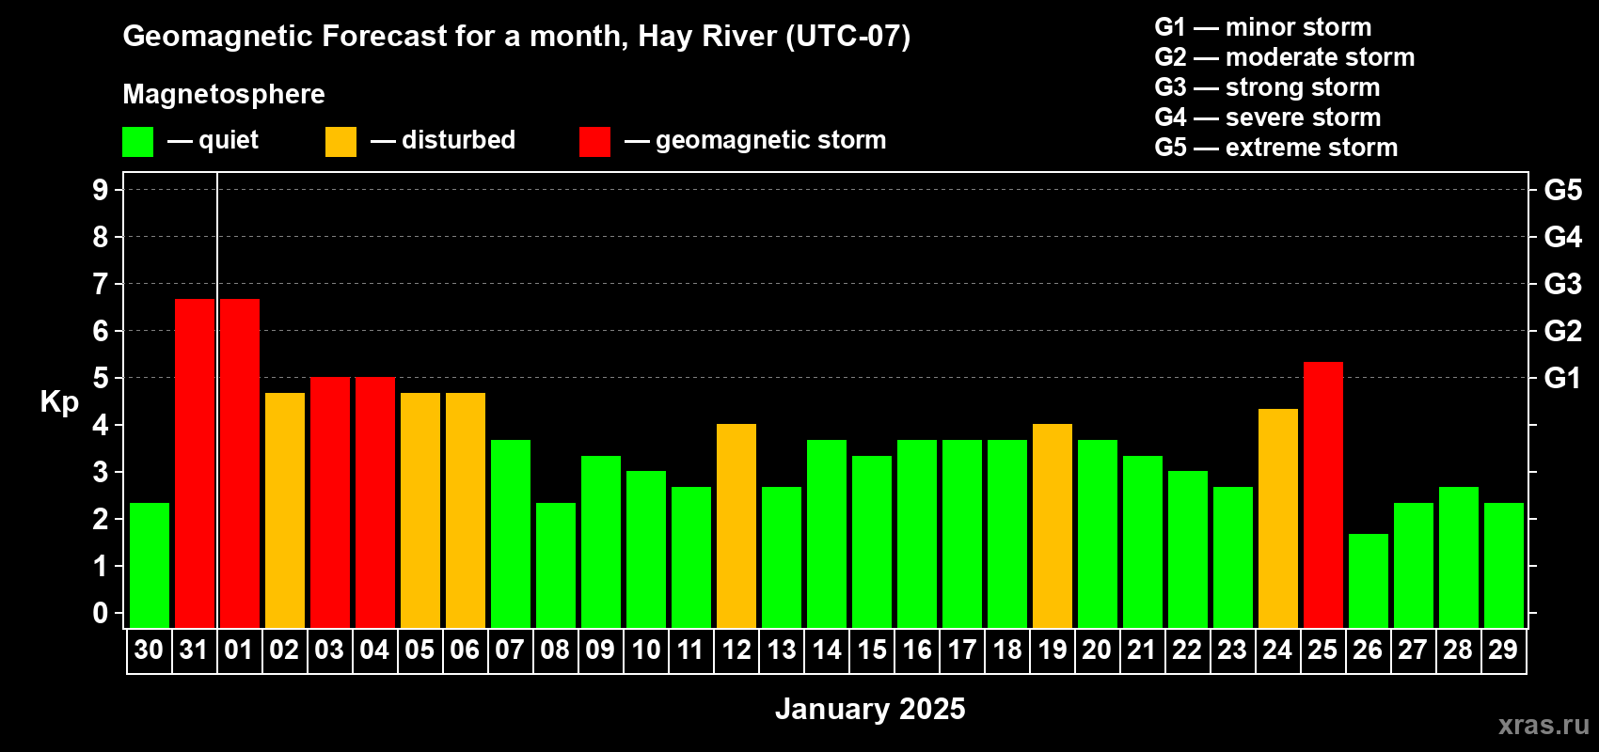The height and width of the screenshot is (752, 1599).
Task: Click date label 16 on the axis
Action: coord(916,650)
